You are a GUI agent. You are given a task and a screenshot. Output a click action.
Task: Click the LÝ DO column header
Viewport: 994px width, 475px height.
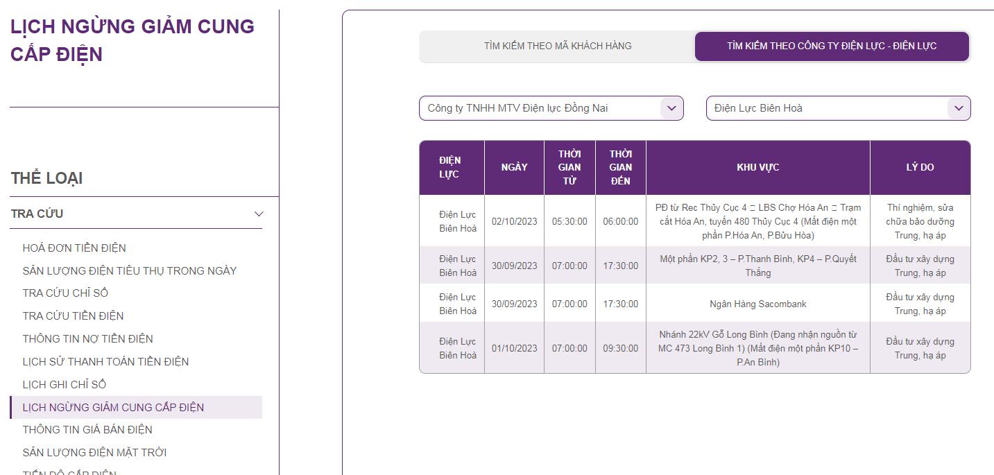pyautogui.click(x=920, y=168)
